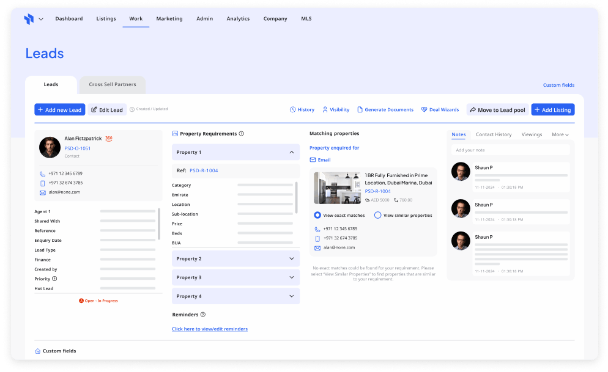The height and width of the screenshot is (372, 608).
Task: Click the Generate Documents document icon
Action: click(360, 109)
